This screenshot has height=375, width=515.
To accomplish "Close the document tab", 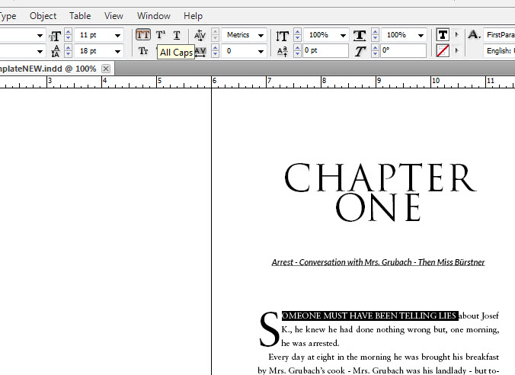I will point(106,69).
